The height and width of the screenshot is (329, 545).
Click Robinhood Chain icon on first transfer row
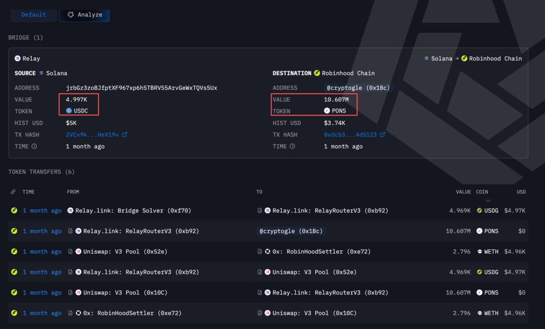pos(14,211)
